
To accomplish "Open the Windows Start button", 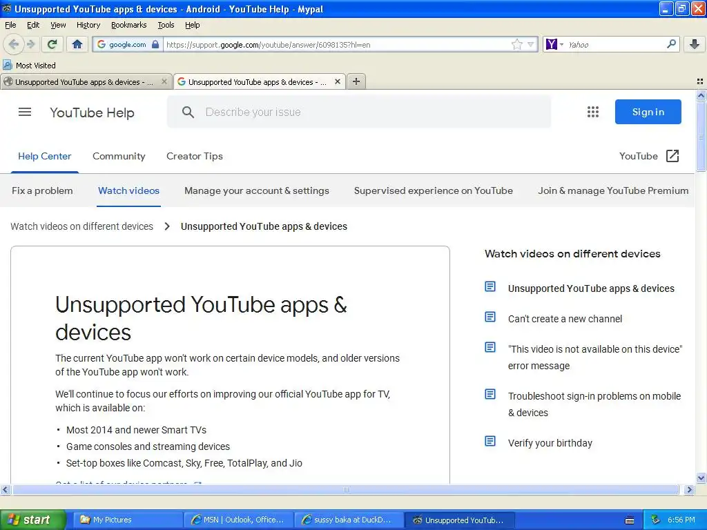I will tap(32, 520).
